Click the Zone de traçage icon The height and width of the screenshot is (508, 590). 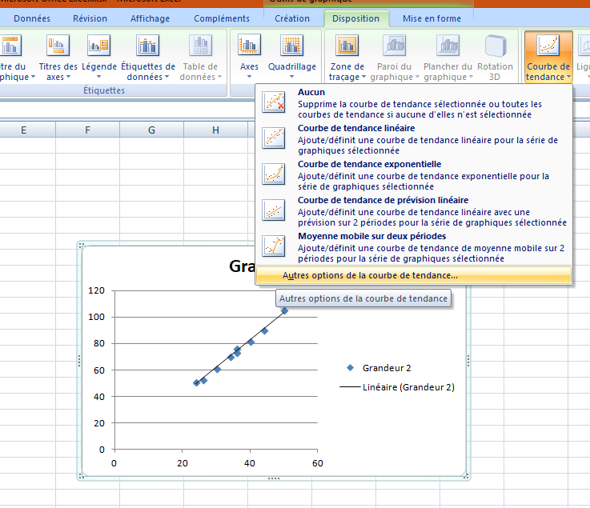[347, 46]
